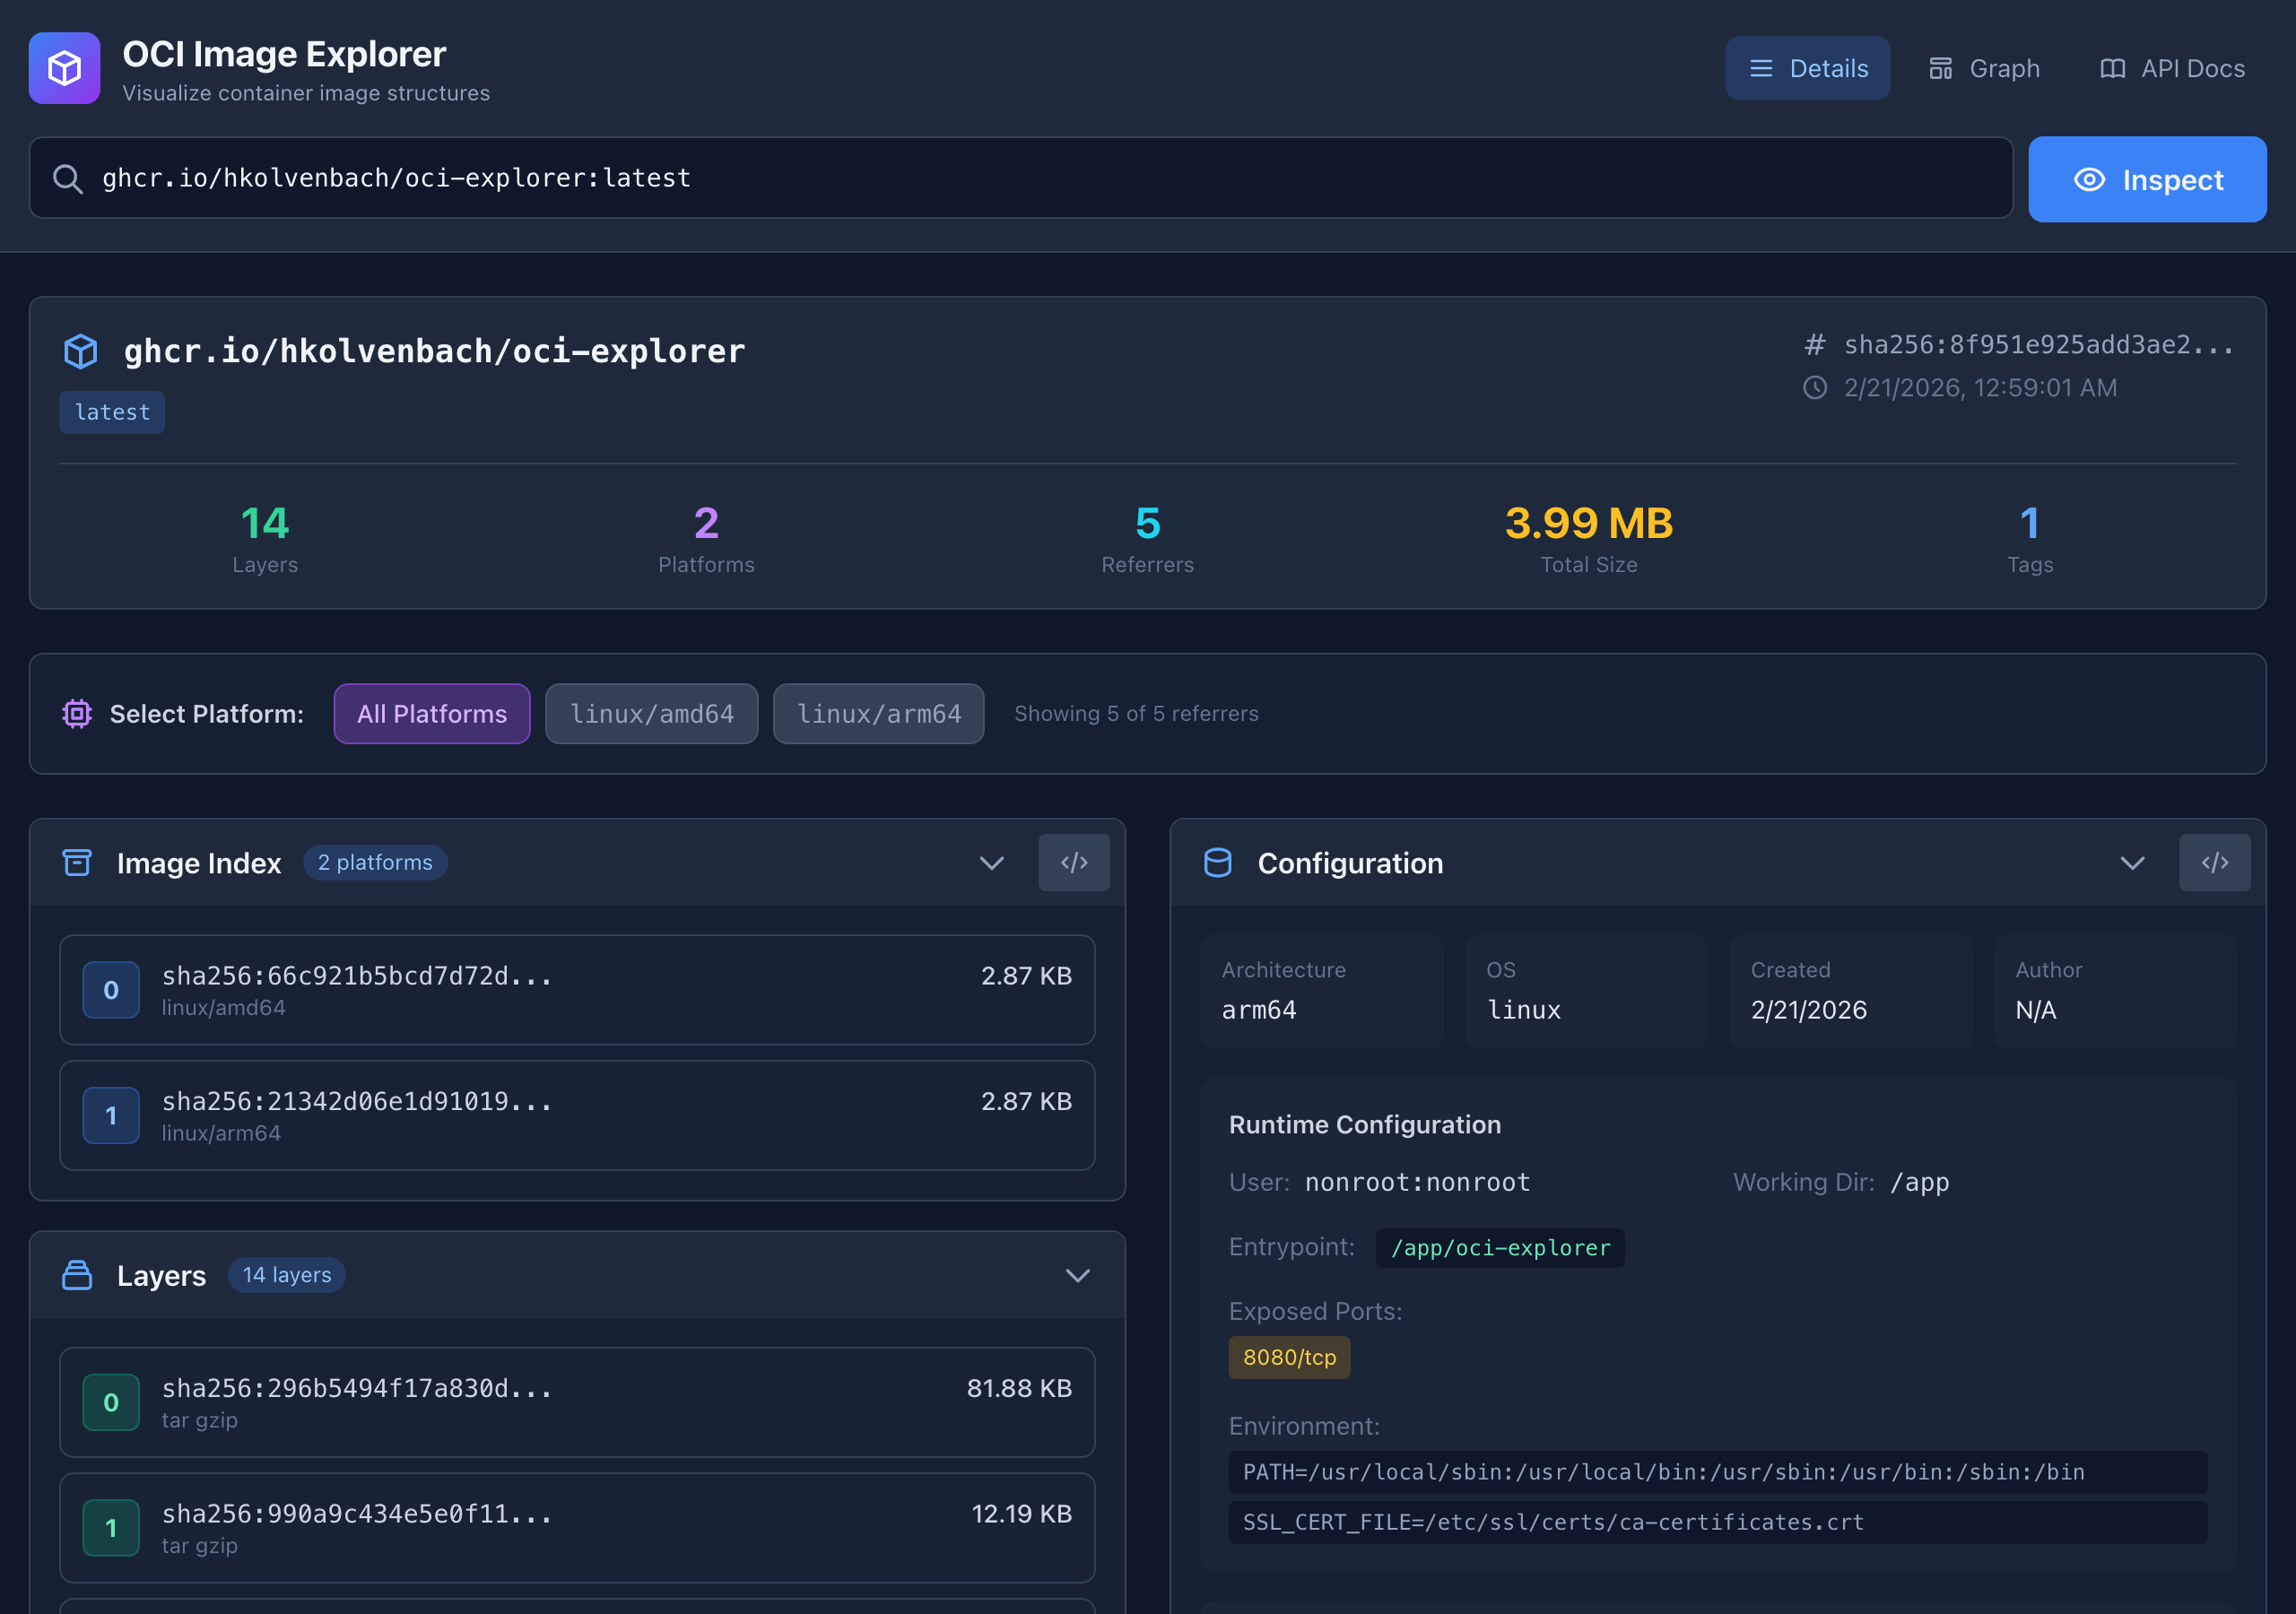The height and width of the screenshot is (1614, 2296).
Task: Open the Graph view tab
Action: 1984,68
